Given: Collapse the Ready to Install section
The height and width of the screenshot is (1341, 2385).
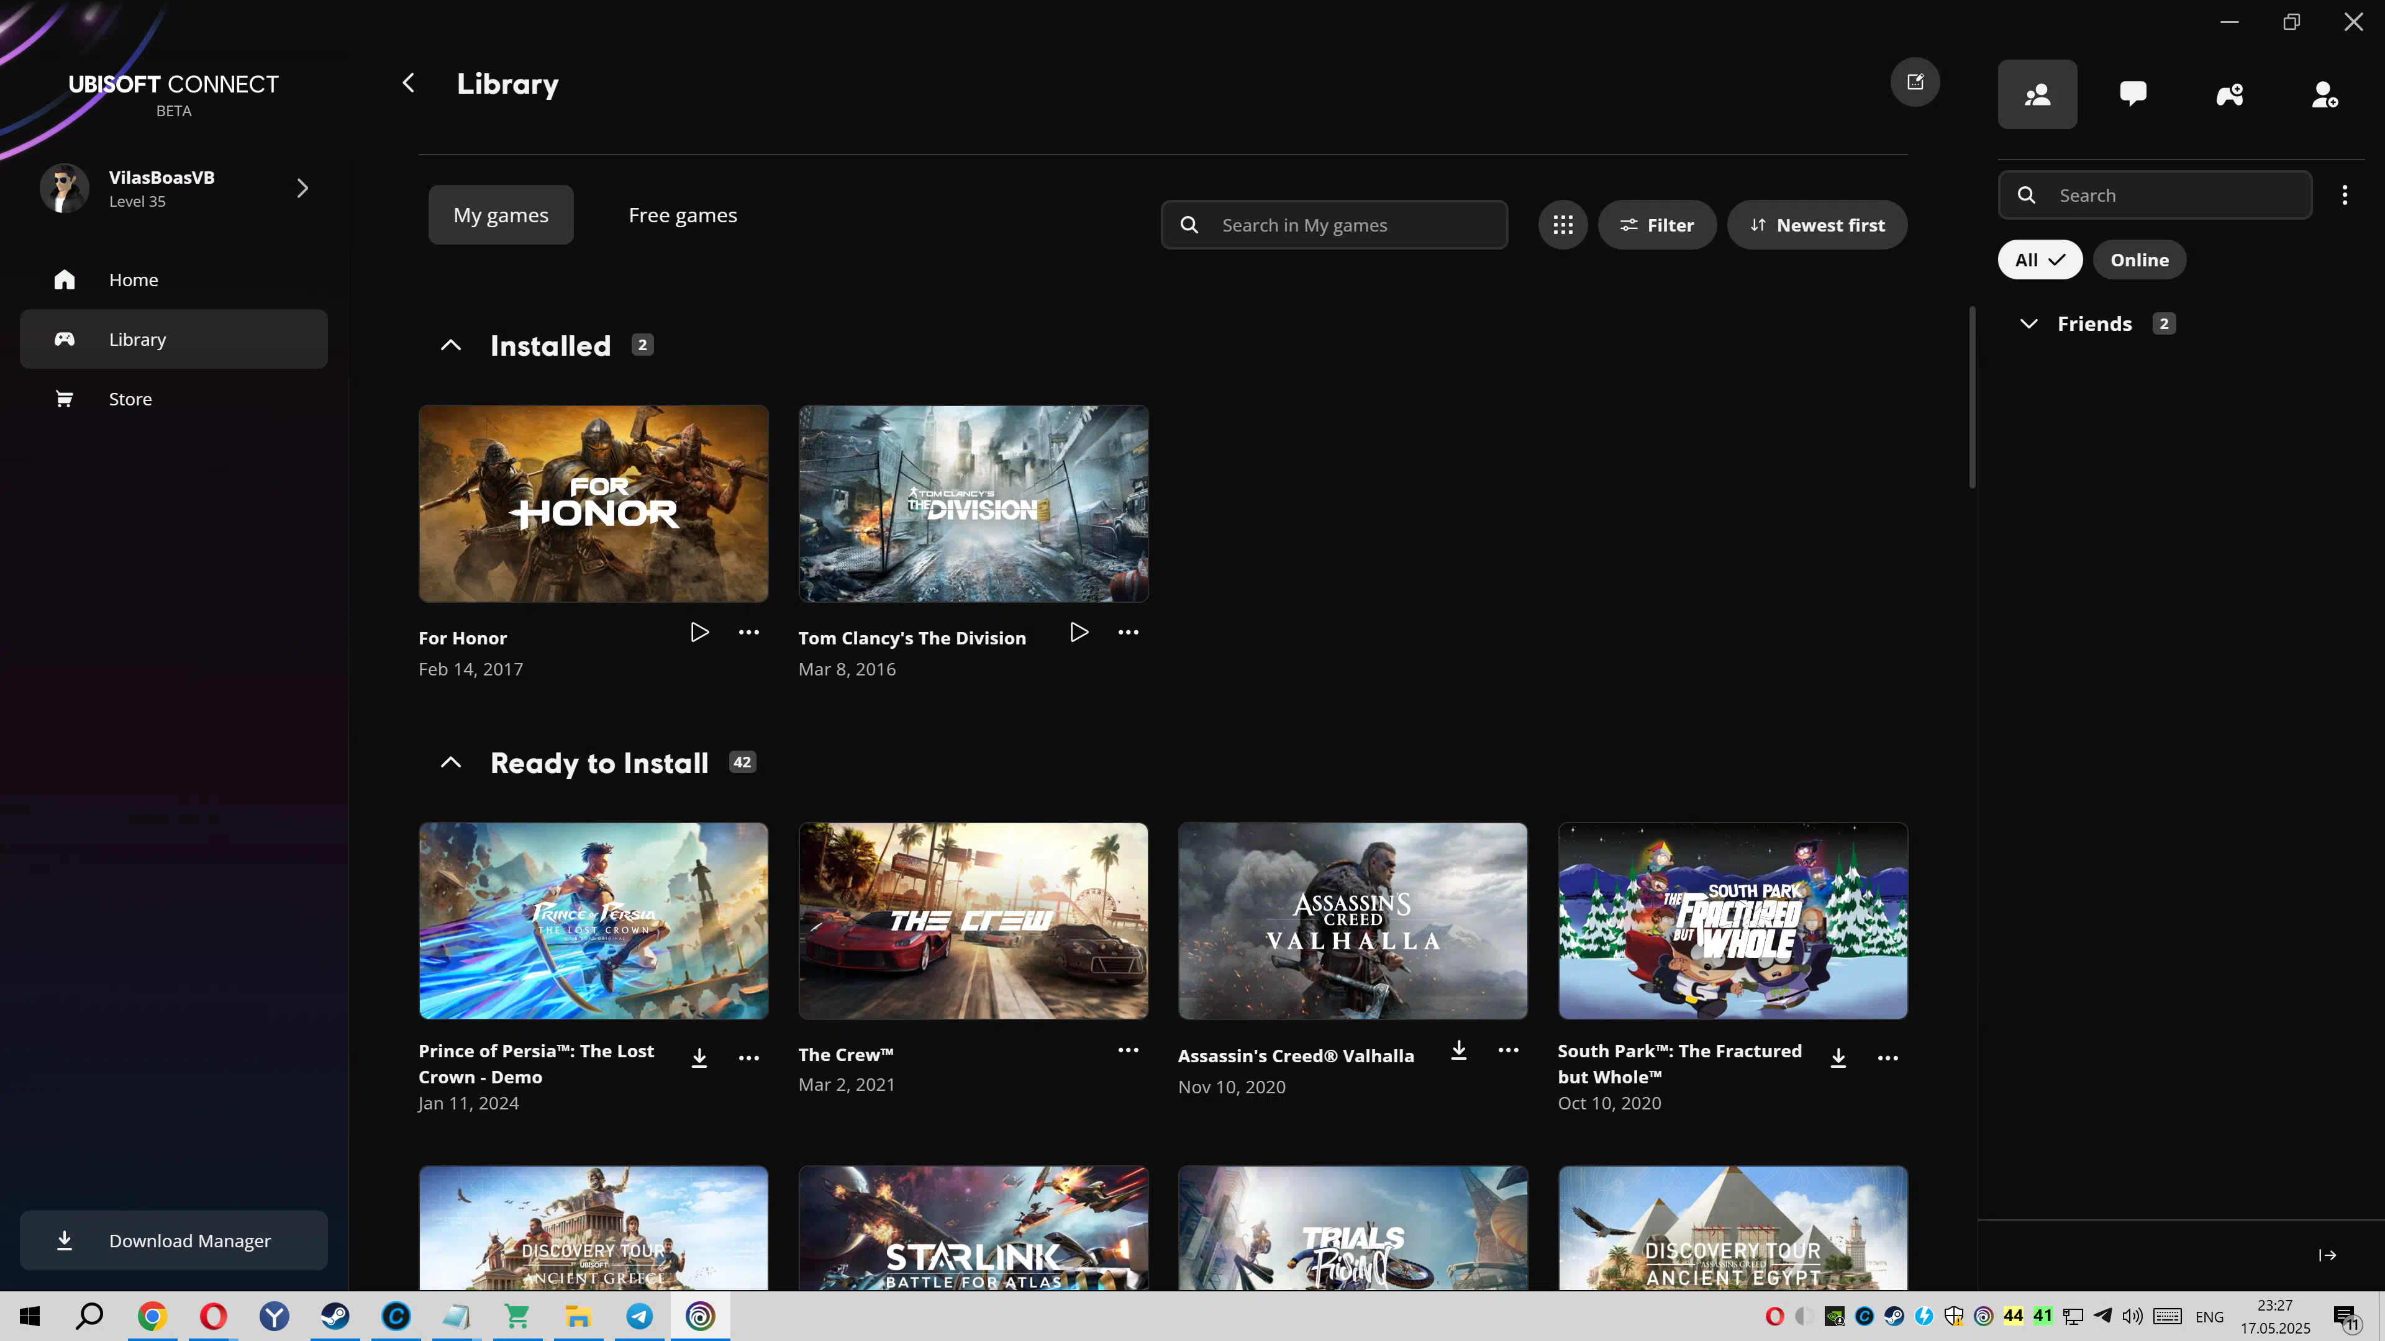Looking at the screenshot, I should (451, 762).
